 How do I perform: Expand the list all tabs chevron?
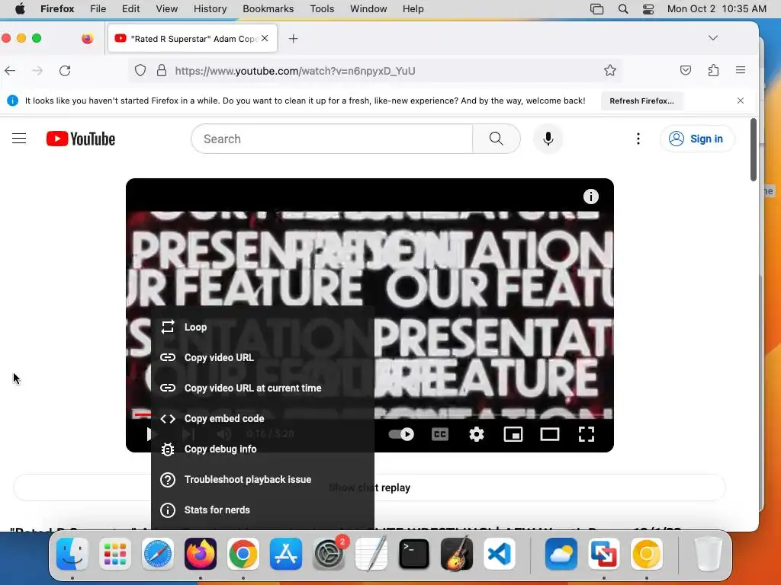click(713, 38)
